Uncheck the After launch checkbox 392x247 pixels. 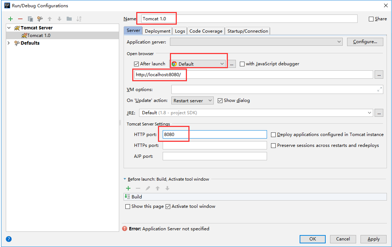coord(136,64)
